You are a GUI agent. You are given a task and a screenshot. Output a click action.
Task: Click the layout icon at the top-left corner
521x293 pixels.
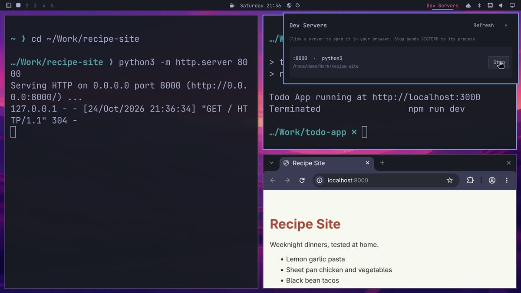(x=9, y=6)
